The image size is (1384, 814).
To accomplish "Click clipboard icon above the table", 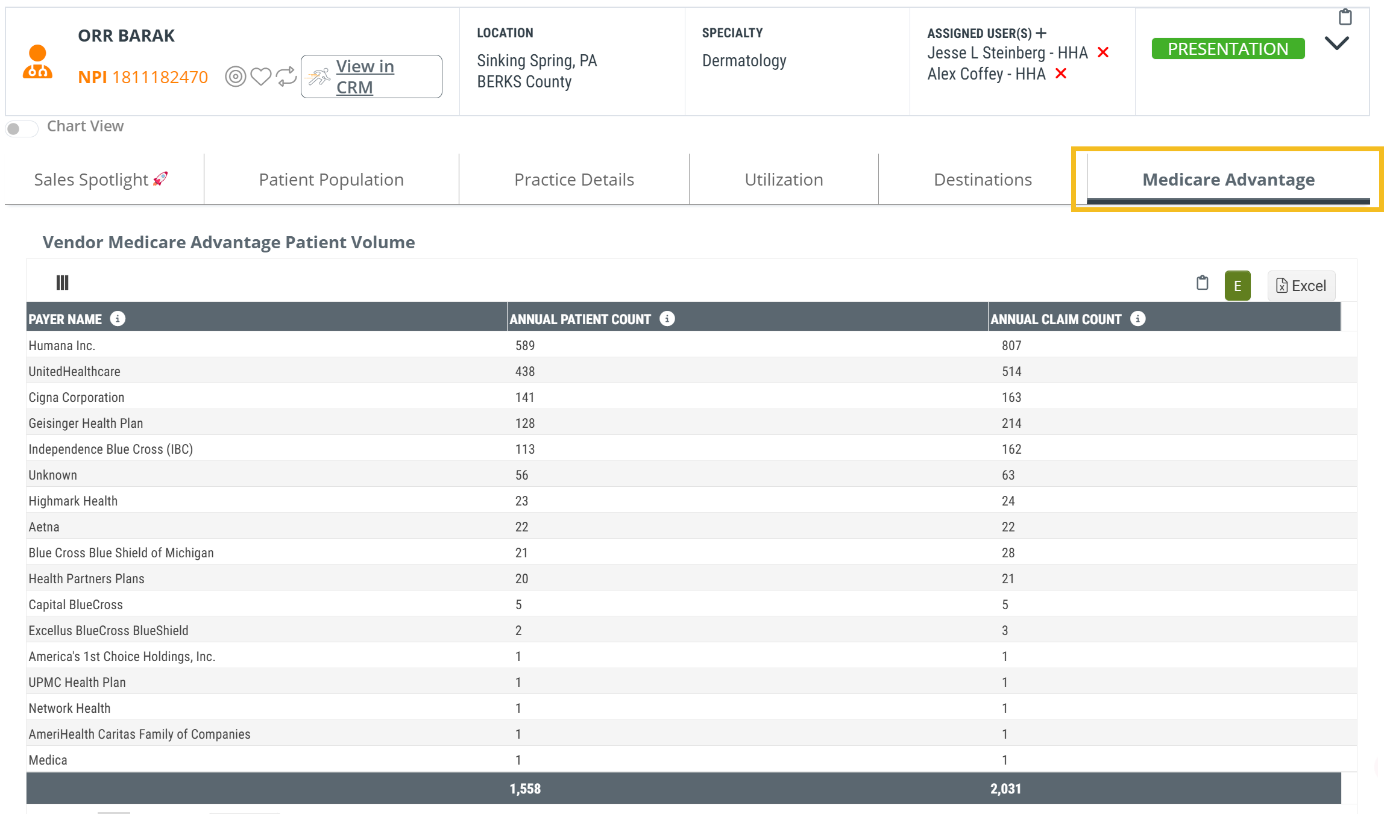I will pyautogui.click(x=1202, y=283).
